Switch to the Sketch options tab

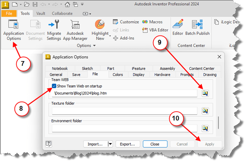click(x=87, y=69)
